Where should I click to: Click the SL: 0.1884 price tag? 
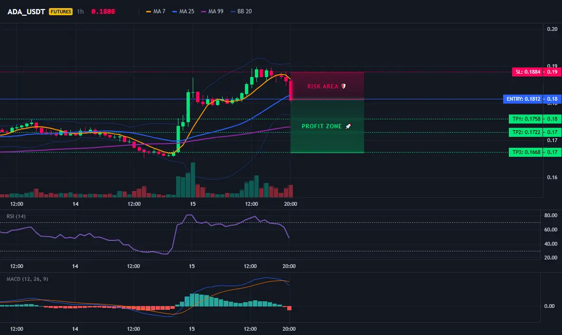(x=528, y=72)
